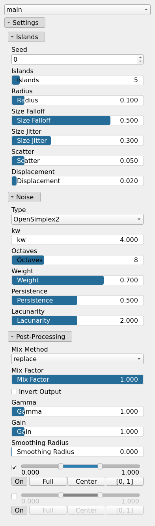Open the noise Type OpenSimplex2 dropdown
Viewport: 155px width, 526px height.
[x=77, y=219]
